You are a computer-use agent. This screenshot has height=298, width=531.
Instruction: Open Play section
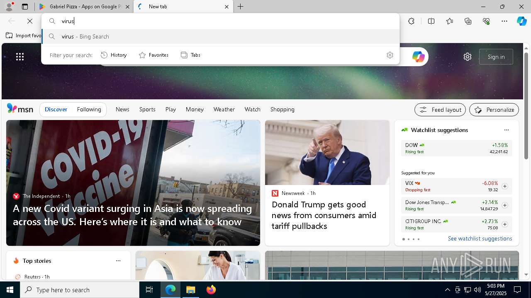point(171,109)
